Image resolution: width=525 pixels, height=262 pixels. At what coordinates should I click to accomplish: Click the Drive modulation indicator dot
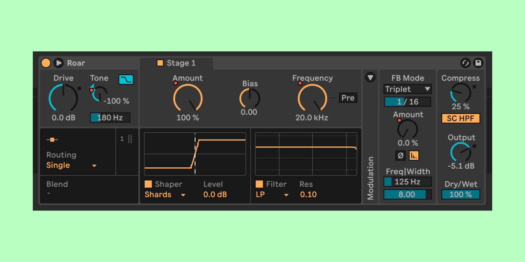[79, 88]
